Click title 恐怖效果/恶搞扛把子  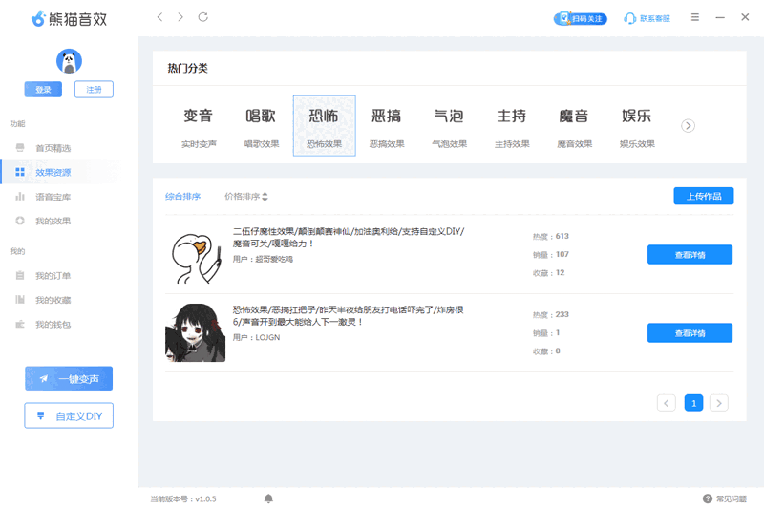(348, 316)
